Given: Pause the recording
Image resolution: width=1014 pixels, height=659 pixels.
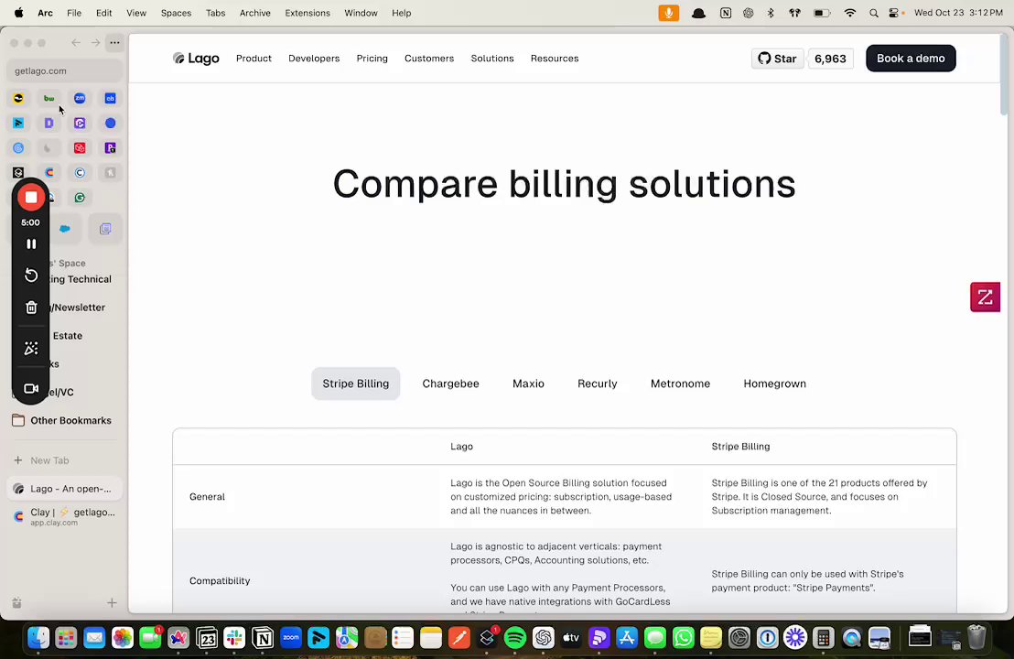Looking at the screenshot, I should tap(31, 243).
